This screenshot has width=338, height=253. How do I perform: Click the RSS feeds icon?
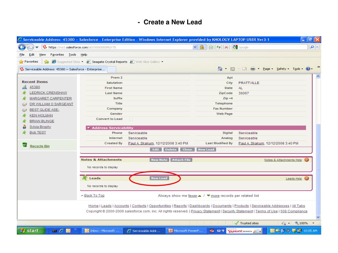coord(232,69)
